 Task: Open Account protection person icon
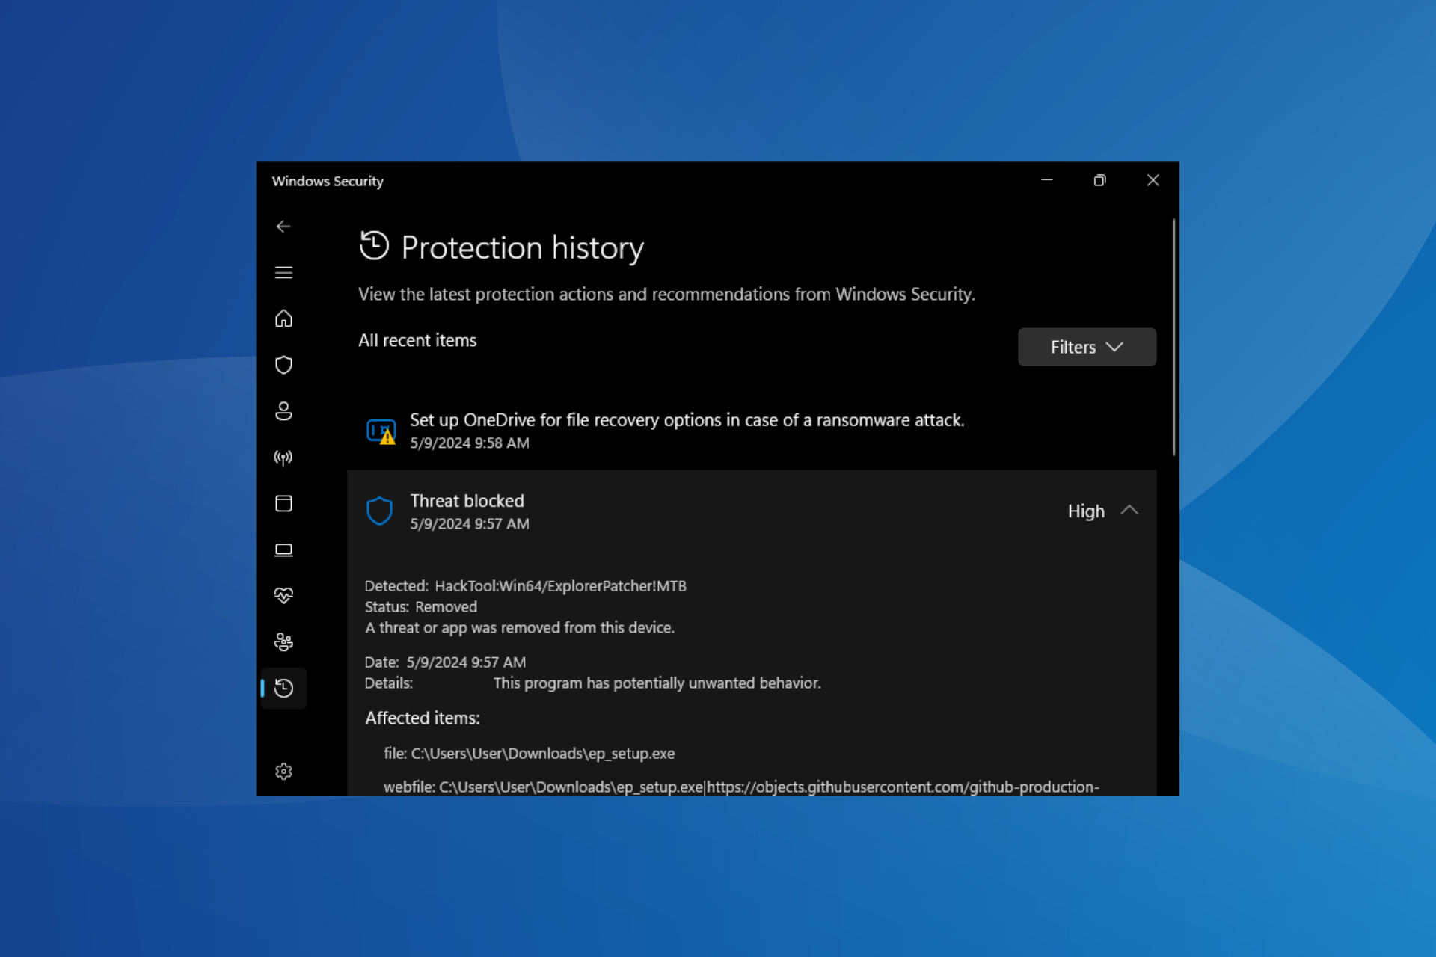coord(283,411)
